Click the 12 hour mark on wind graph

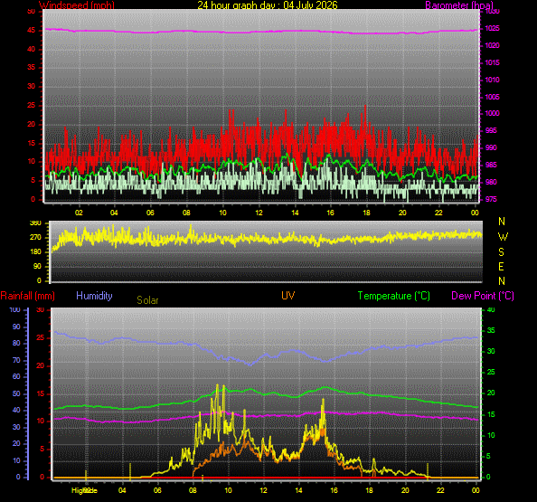259,213
